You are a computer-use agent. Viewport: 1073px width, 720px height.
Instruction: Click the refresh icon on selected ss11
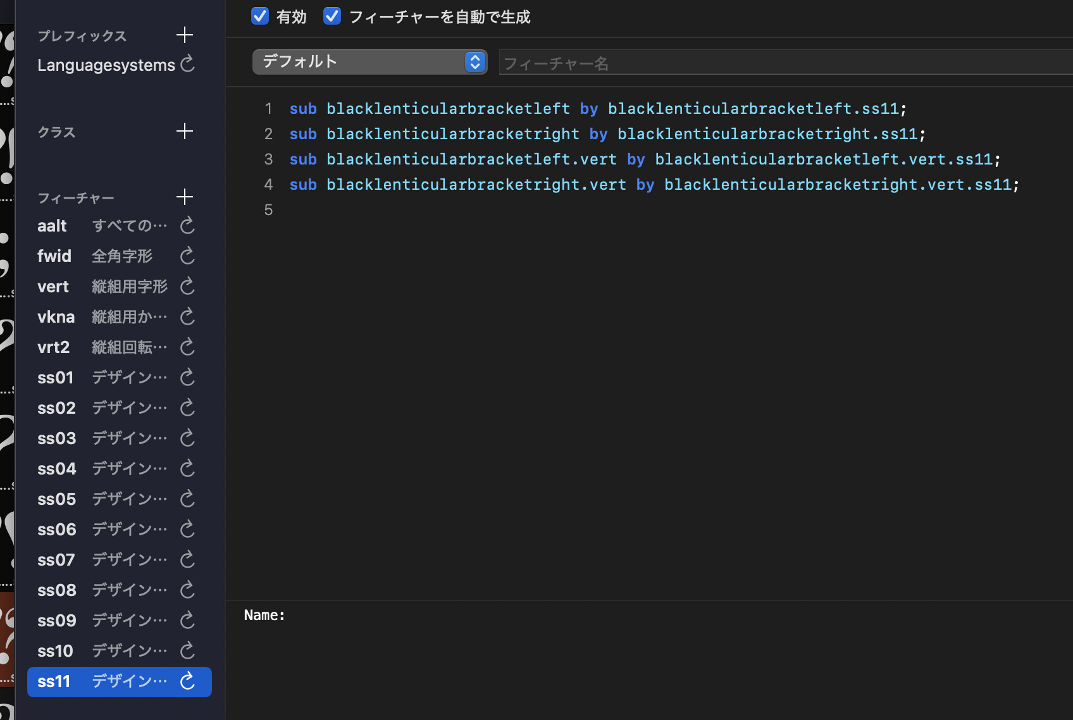point(187,681)
